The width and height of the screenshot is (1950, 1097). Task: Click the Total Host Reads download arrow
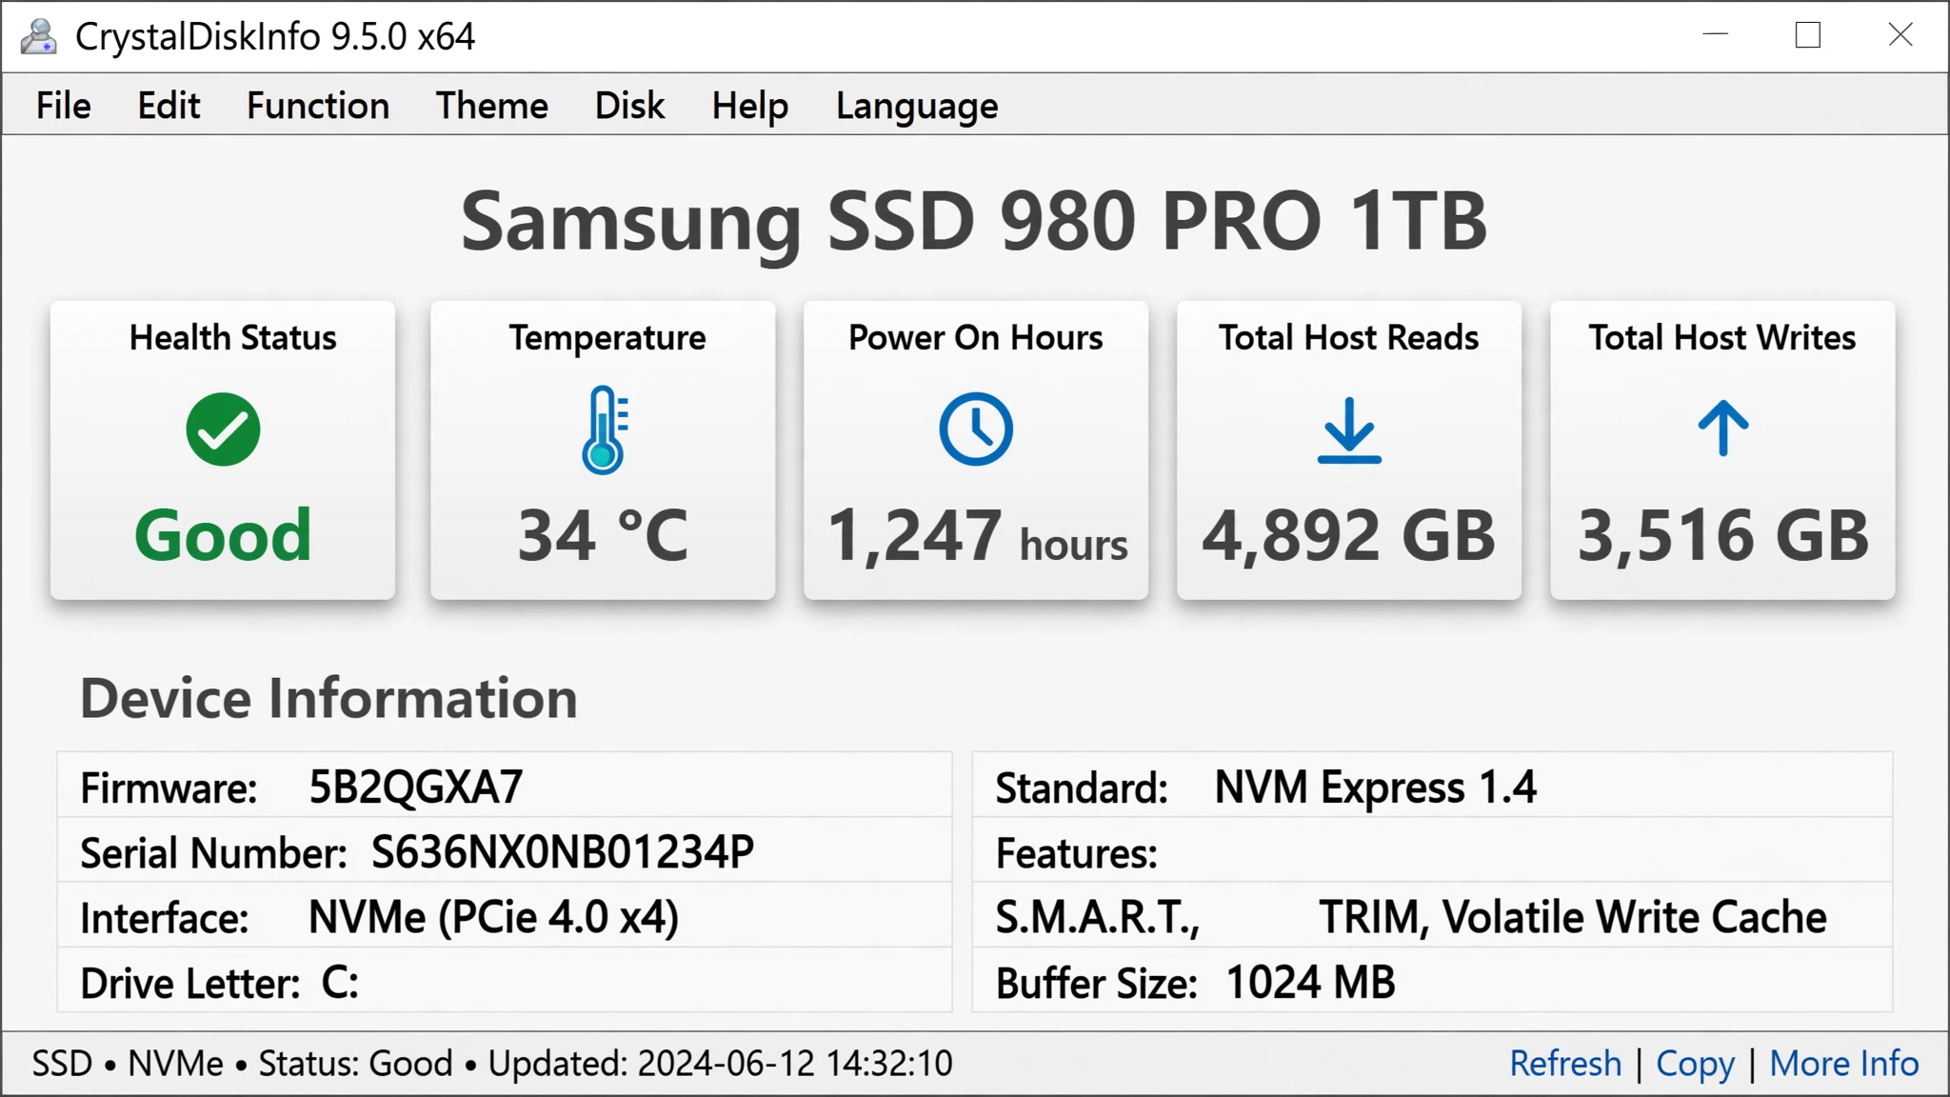click(1349, 430)
